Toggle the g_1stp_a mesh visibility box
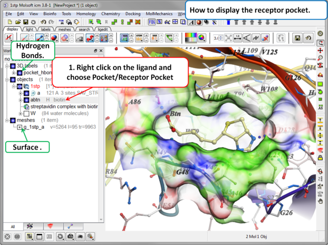 tap(19, 127)
